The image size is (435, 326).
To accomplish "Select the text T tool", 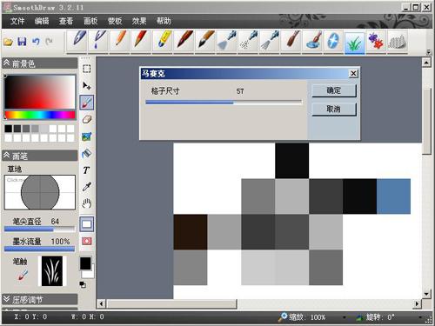I will click(x=87, y=170).
